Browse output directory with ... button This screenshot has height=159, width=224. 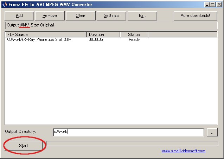click(212, 133)
